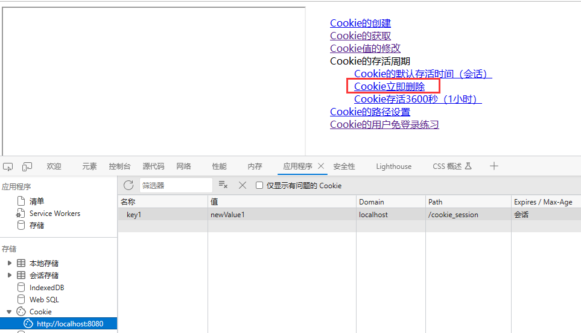The width and height of the screenshot is (581, 333).
Task: Open the 清单 manifest item
Action: point(37,201)
